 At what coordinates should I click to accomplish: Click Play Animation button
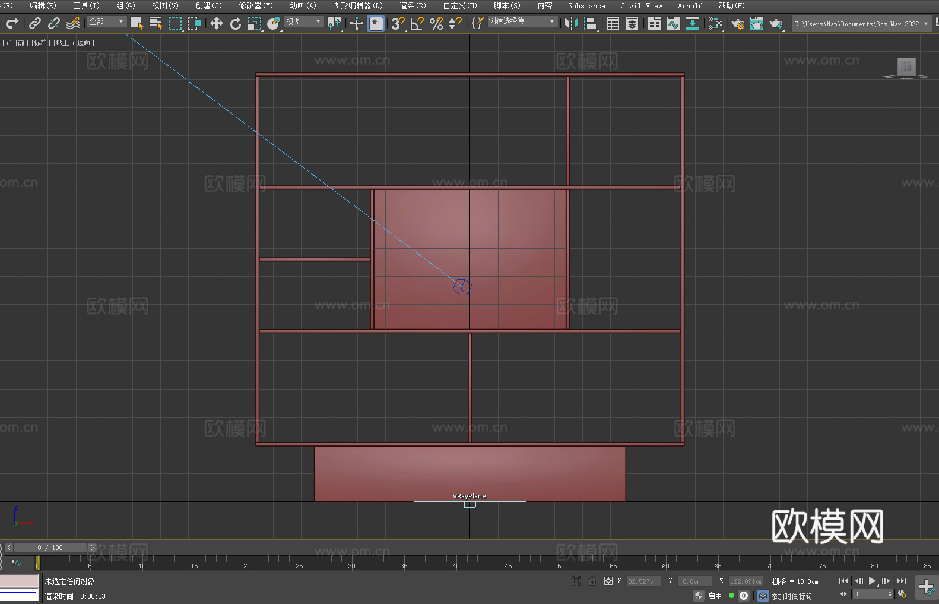(x=872, y=581)
